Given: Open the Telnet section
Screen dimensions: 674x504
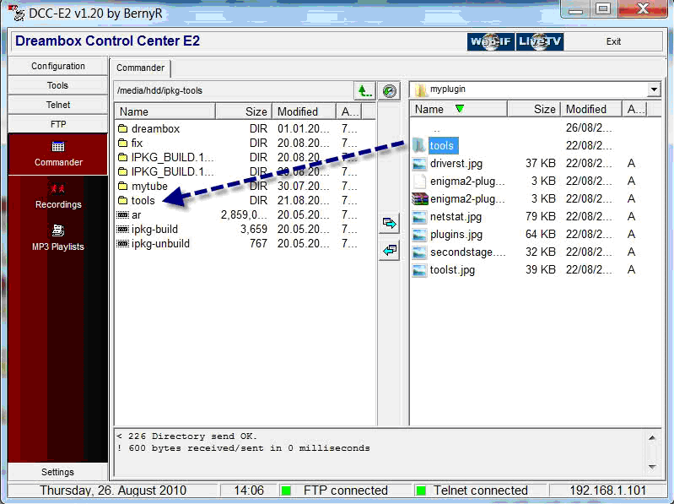Looking at the screenshot, I should (58, 105).
